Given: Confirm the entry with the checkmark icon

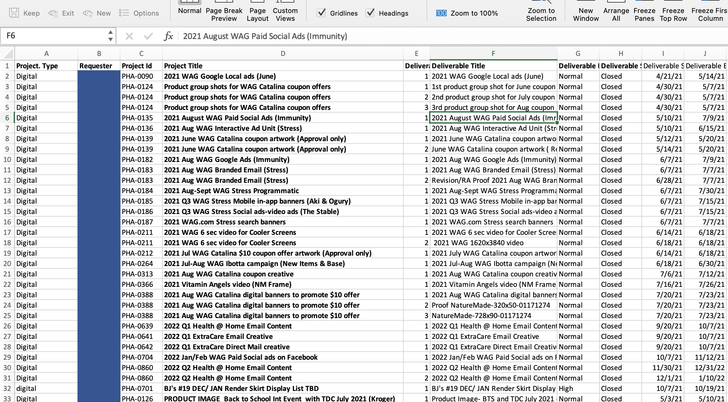Looking at the screenshot, I should pyautogui.click(x=148, y=36).
